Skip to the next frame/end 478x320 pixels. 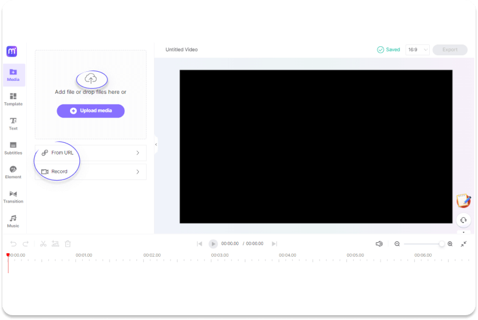click(275, 244)
